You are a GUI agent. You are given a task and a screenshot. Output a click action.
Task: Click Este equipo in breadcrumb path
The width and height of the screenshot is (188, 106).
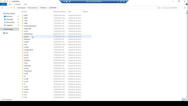pyautogui.click(x=21, y=8)
